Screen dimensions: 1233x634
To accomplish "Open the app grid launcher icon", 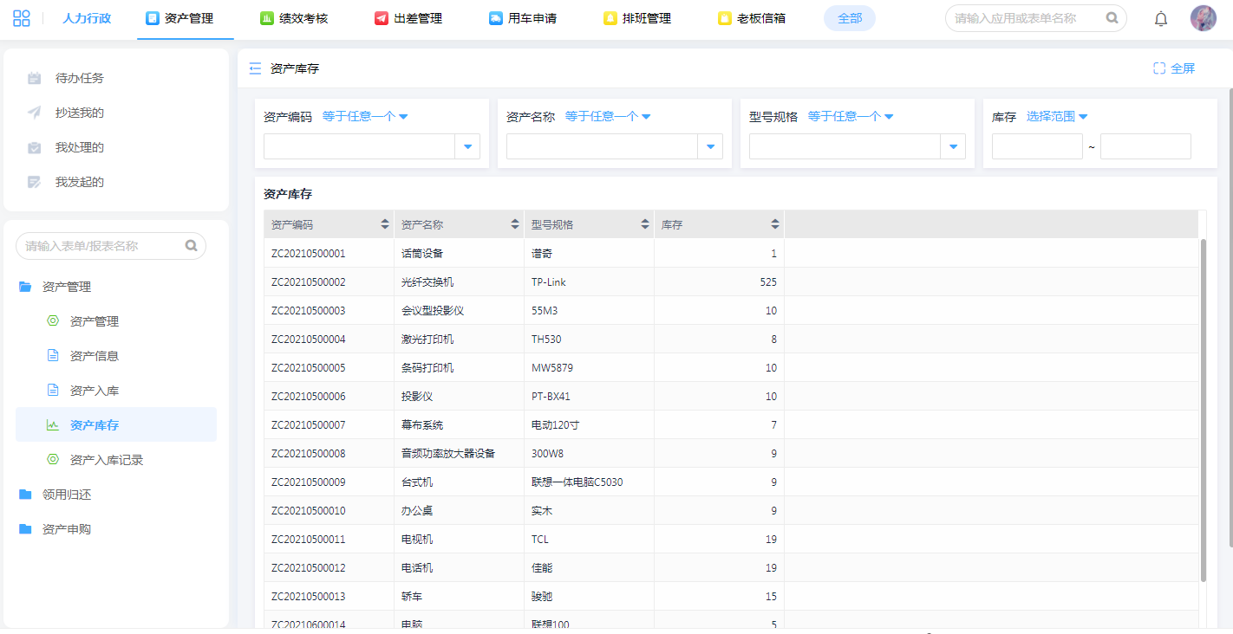I will pos(22,18).
